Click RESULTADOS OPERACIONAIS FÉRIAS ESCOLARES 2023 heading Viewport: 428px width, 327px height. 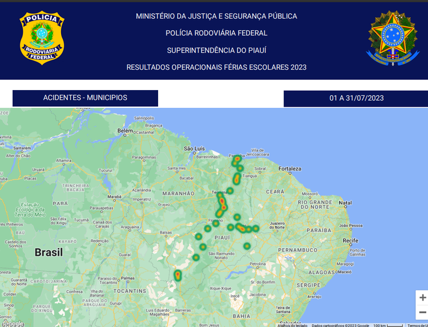pyautogui.click(x=216, y=67)
